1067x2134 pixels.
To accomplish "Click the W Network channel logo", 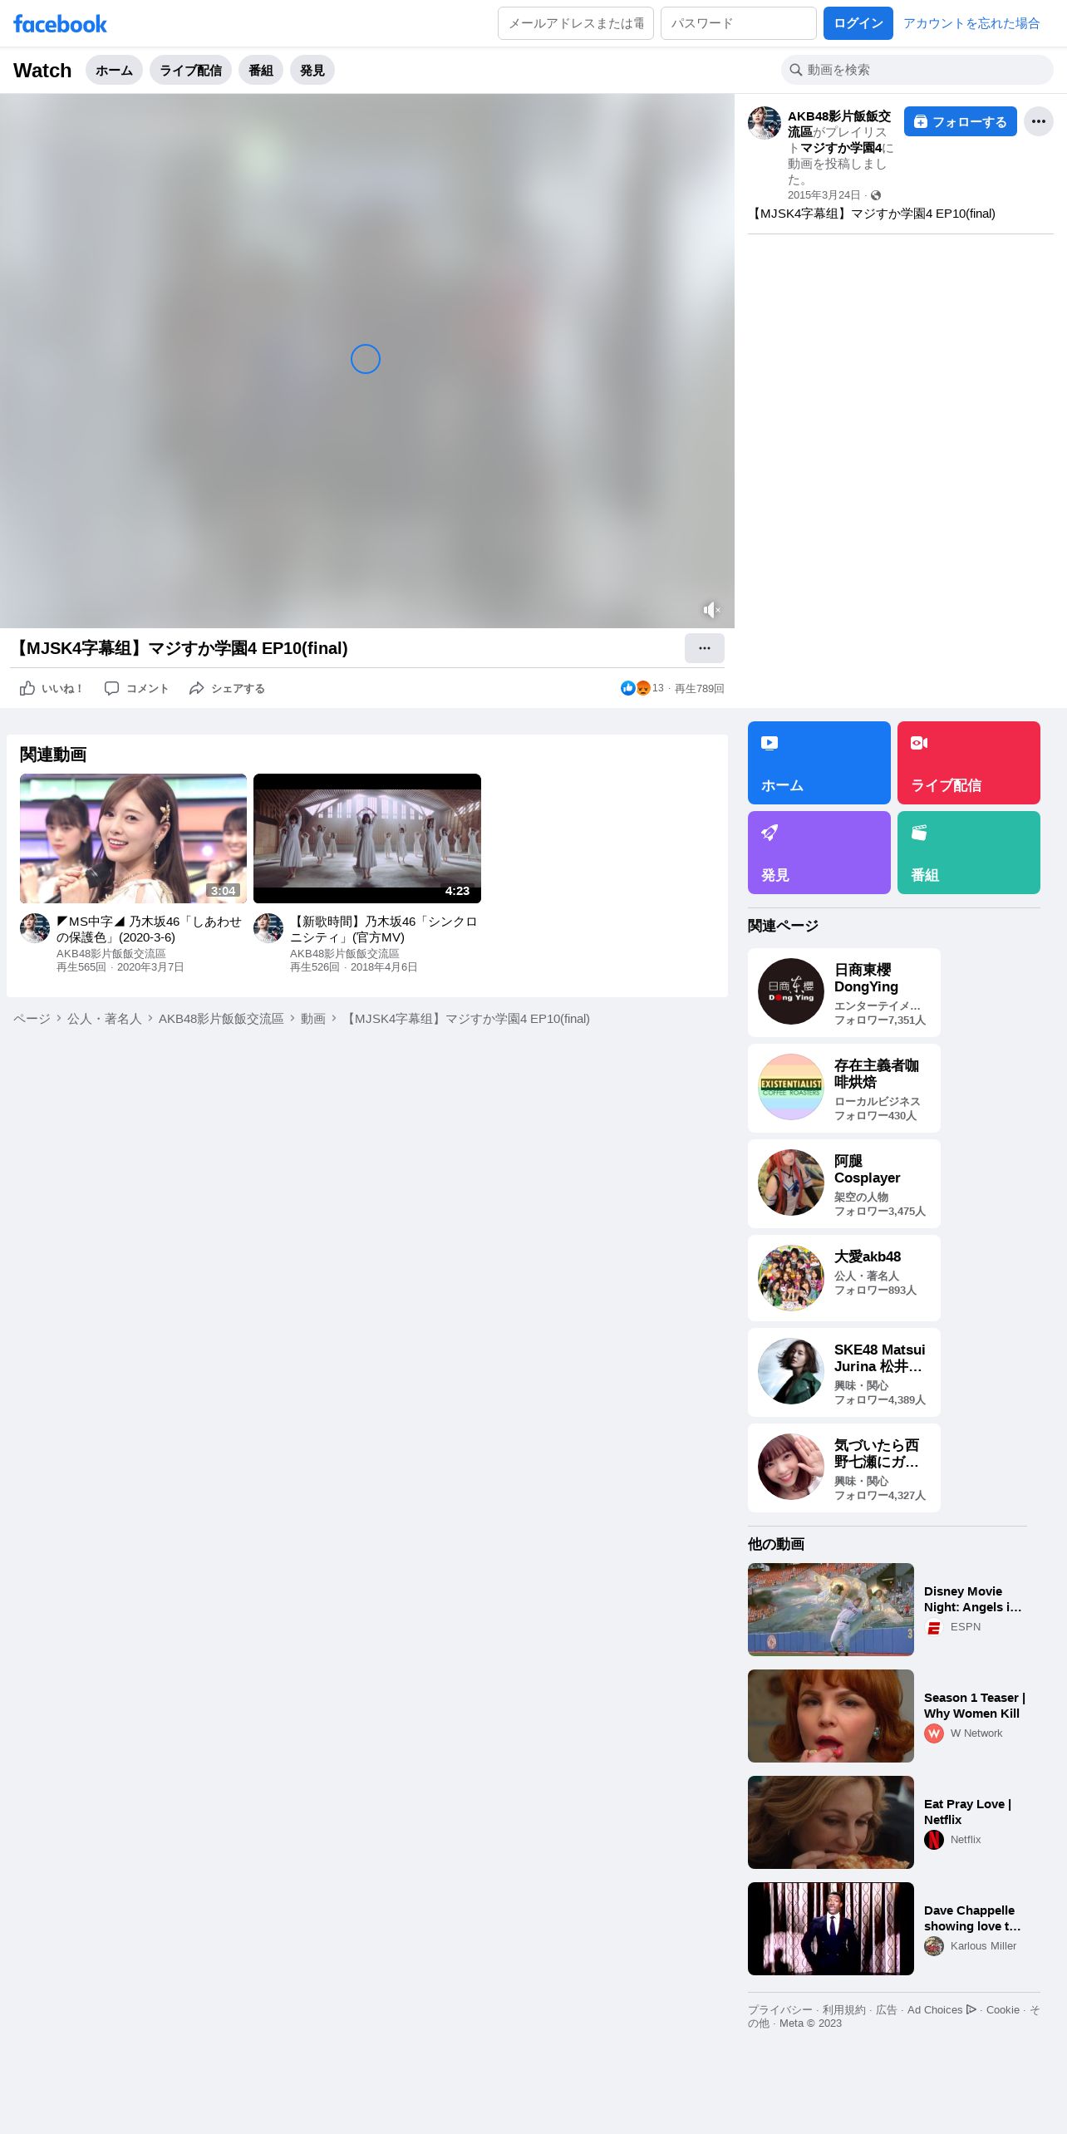I will pos(934,1733).
